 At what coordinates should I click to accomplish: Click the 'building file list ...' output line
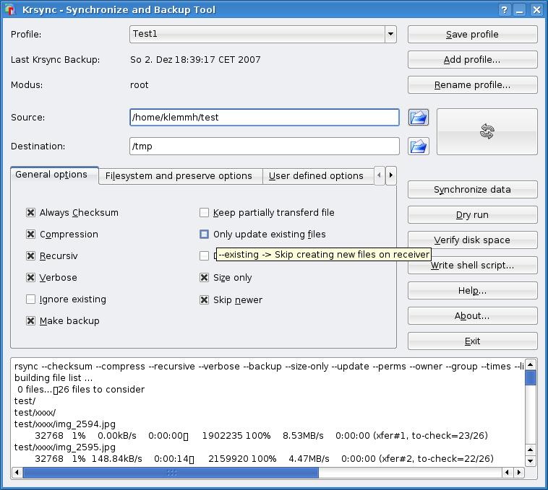53,377
